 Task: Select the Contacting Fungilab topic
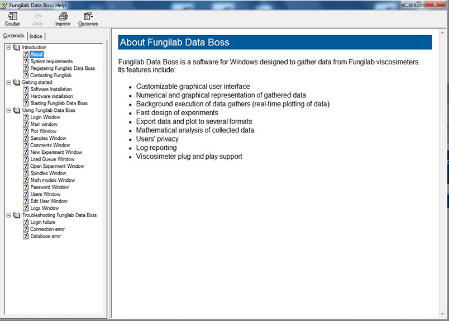click(51, 75)
